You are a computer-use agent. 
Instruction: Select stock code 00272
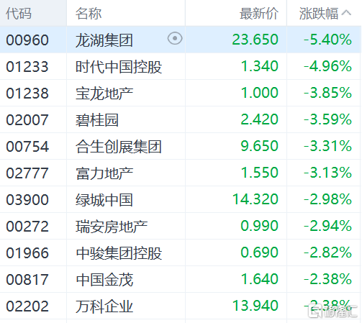(x=27, y=226)
